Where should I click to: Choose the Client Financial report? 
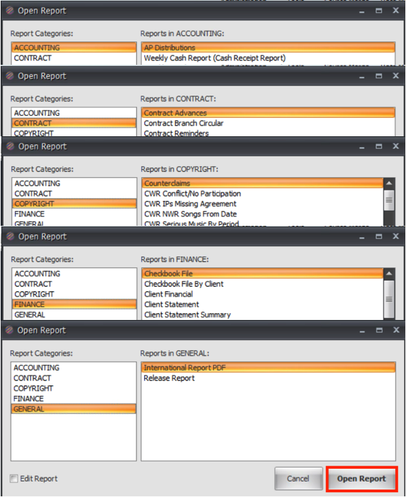[168, 294]
